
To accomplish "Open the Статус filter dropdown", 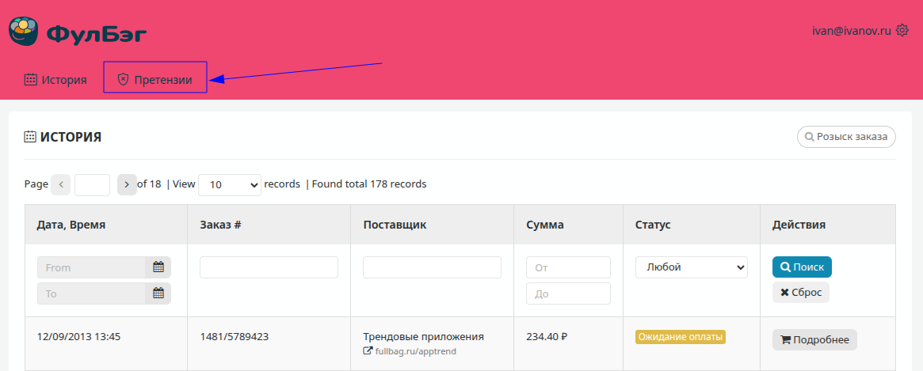I will click(x=691, y=267).
